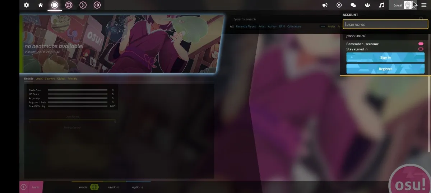Go to main menu via home icon
The width and height of the screenshot is (431, 193).
pos(41,5)
